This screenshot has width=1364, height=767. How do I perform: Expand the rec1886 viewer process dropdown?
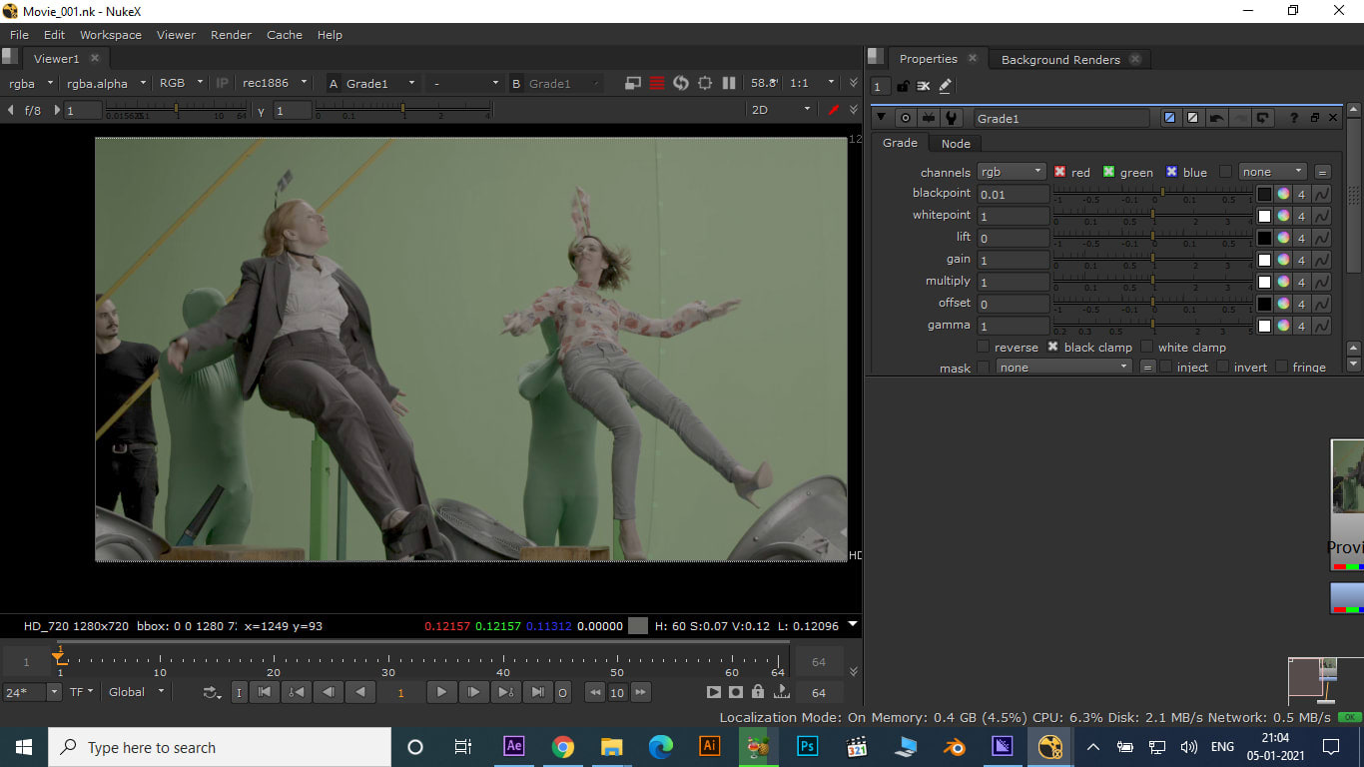[x=274, y=83]
